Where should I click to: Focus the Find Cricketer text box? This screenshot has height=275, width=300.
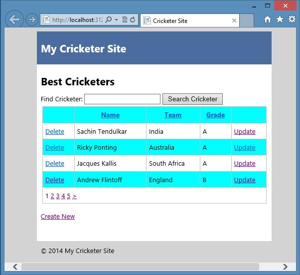(122, 99)
